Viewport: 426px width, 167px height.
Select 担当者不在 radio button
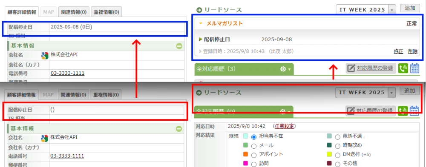[254, 137]
